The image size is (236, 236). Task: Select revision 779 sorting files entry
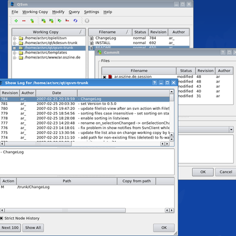click(x=84, y=113)
